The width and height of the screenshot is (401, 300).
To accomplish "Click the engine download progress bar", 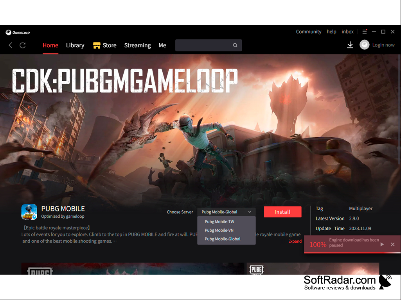I will [x=352, y=252].
